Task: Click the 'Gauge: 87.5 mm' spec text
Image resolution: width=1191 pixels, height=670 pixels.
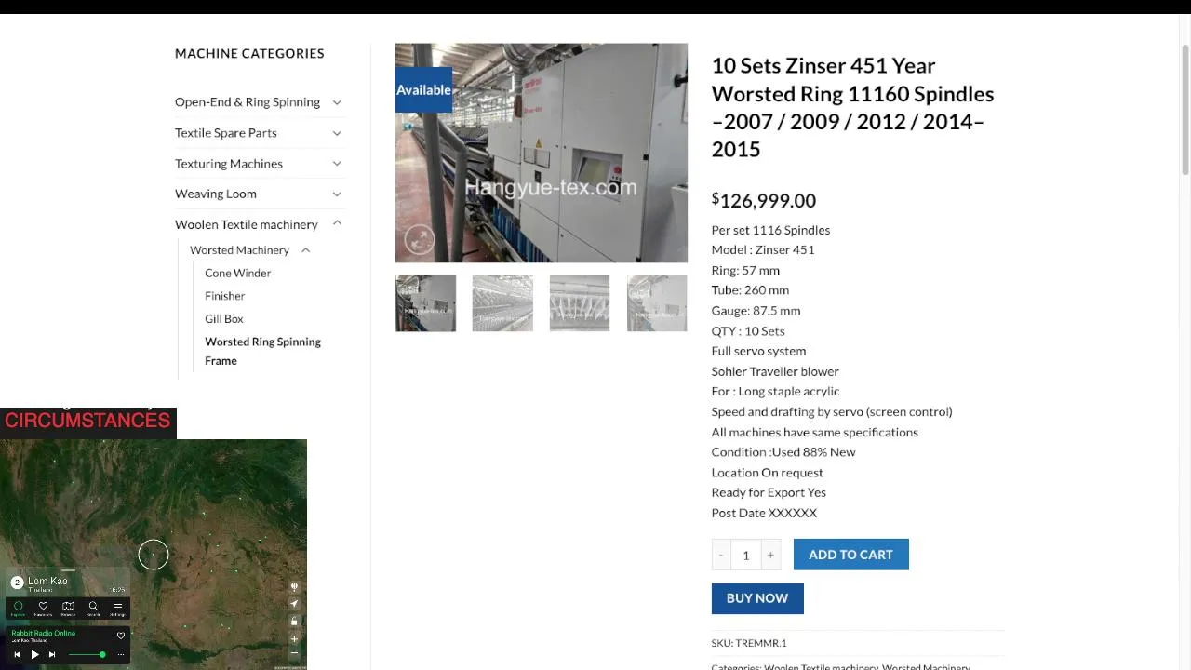Action: tap(756, 311)
